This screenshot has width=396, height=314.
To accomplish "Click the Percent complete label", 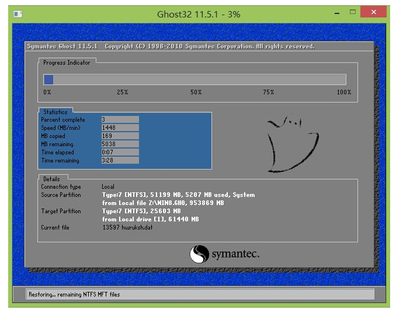I will [x=63, y=119].
